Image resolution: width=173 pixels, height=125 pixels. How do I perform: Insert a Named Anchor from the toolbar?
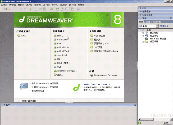[30, 9]
